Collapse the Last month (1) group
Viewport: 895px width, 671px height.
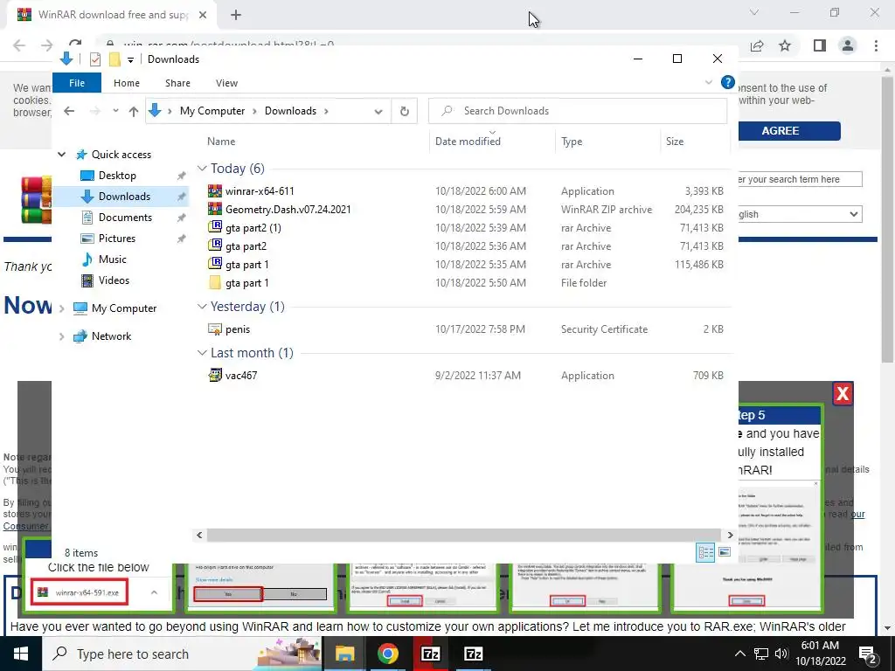pyautogui.click(x=202, y=353)
